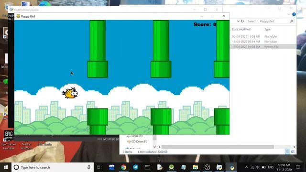Click Explorer horizontal scroll right arrow

point(295,147)
